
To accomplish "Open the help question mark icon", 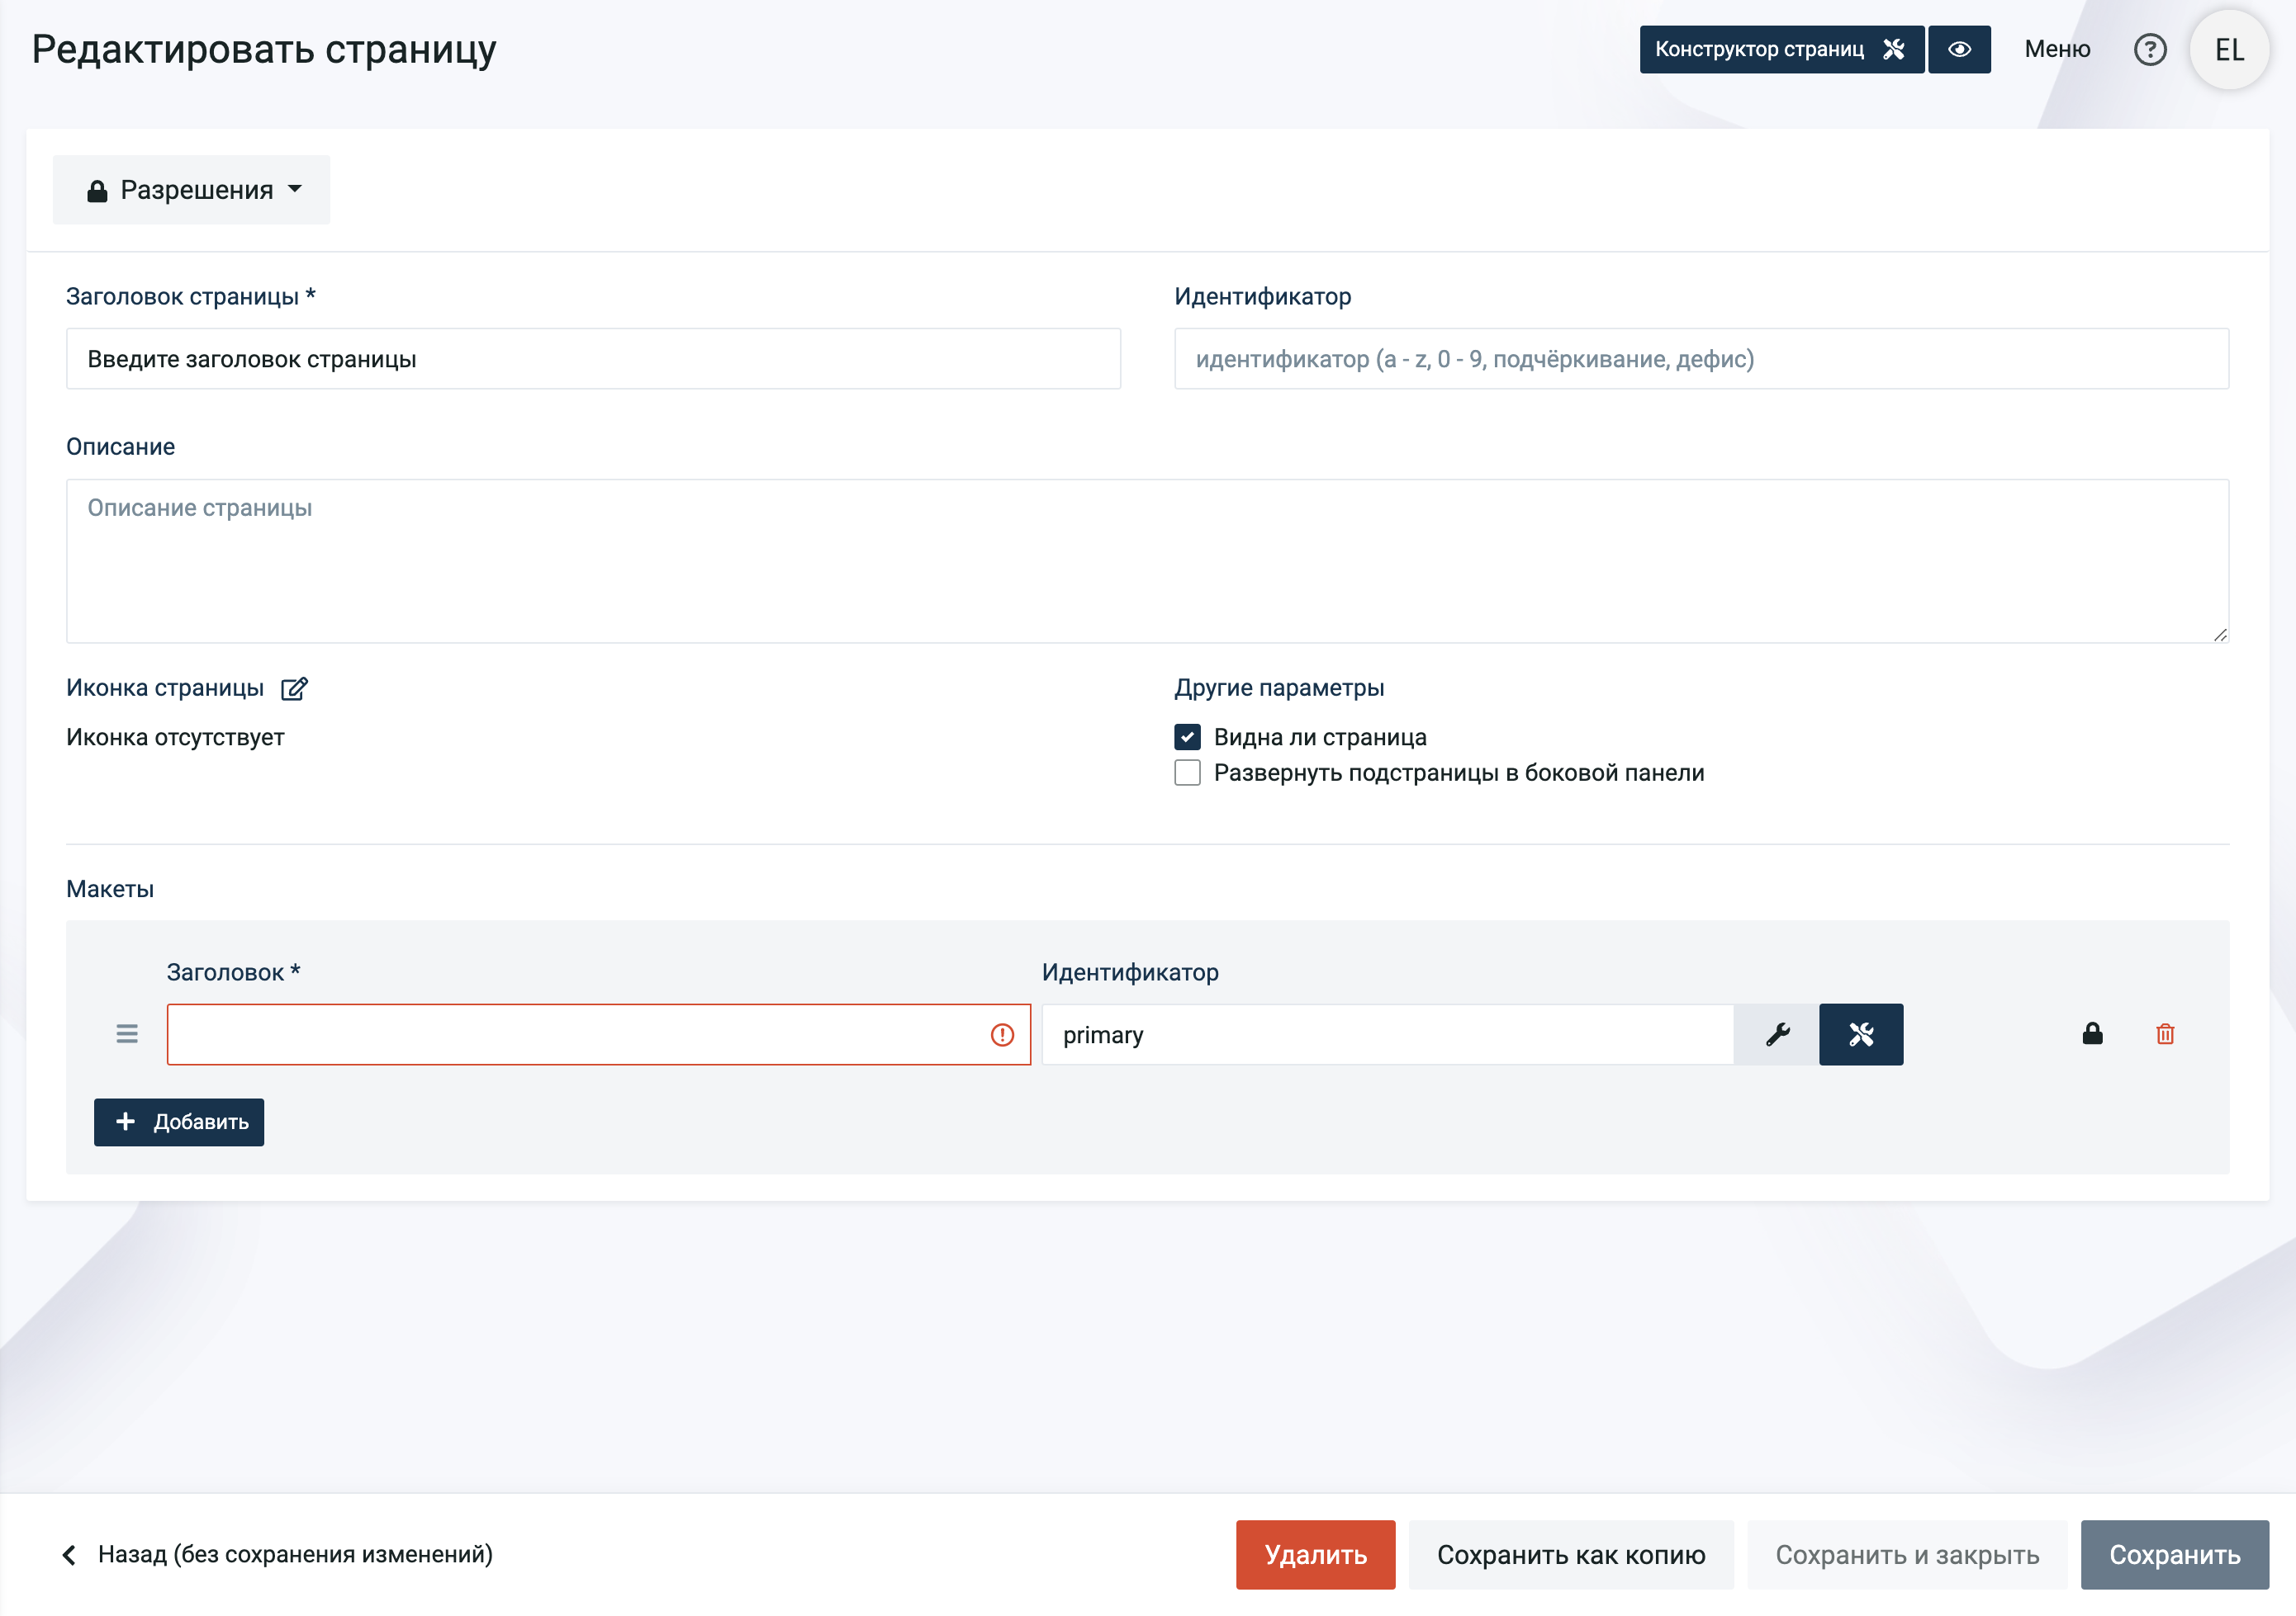I will (x=2150, y=50).
